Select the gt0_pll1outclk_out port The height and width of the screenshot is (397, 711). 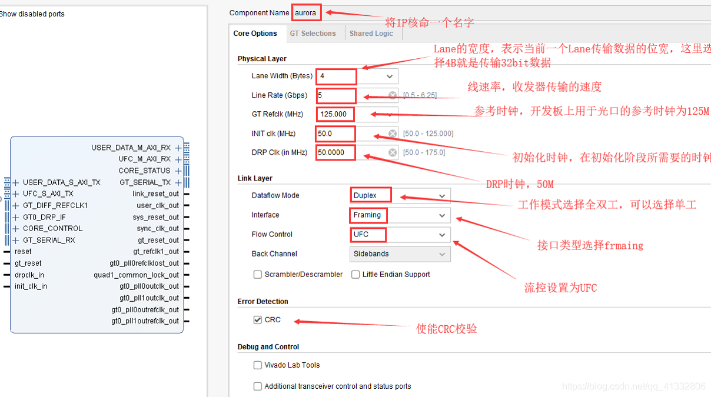point(149,298)
